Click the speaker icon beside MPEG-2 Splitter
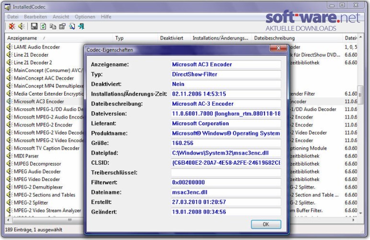This screenshot has height=240, width=370. tap(10, 203)
